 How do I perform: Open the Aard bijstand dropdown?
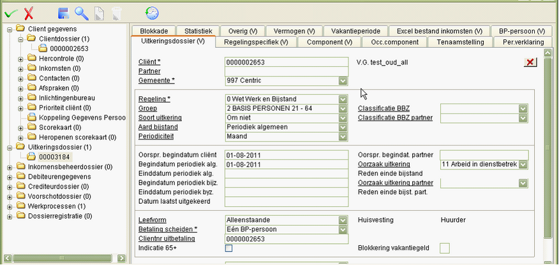[x=343, y=127]
